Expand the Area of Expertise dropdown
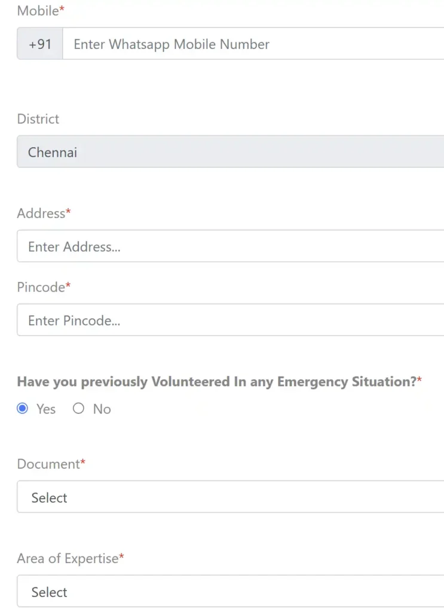 tap(230, 591)
